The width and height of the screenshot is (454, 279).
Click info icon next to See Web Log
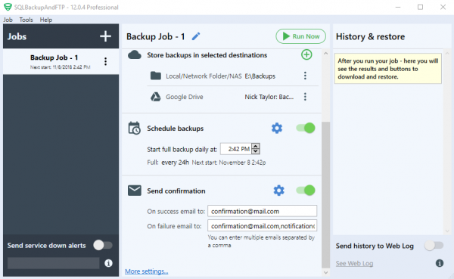[440, 263]
